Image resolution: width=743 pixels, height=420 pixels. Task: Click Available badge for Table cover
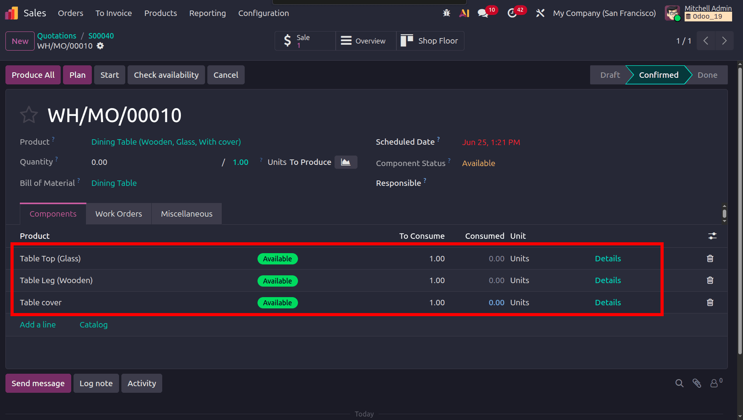277,303
